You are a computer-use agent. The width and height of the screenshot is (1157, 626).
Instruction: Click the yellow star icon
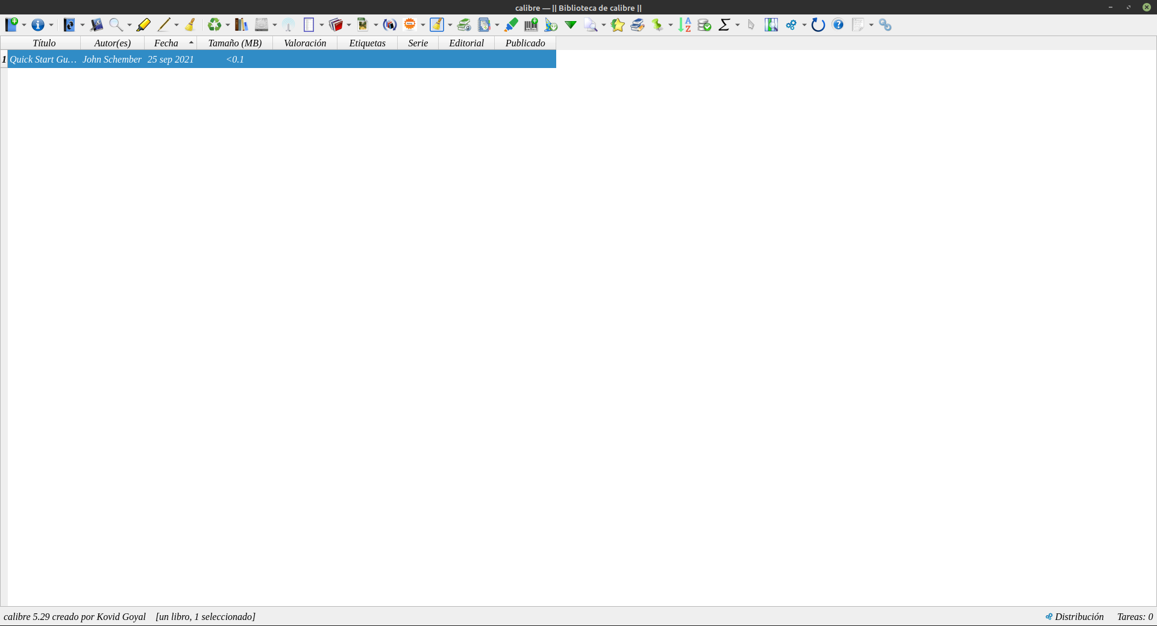click(618, 25)
